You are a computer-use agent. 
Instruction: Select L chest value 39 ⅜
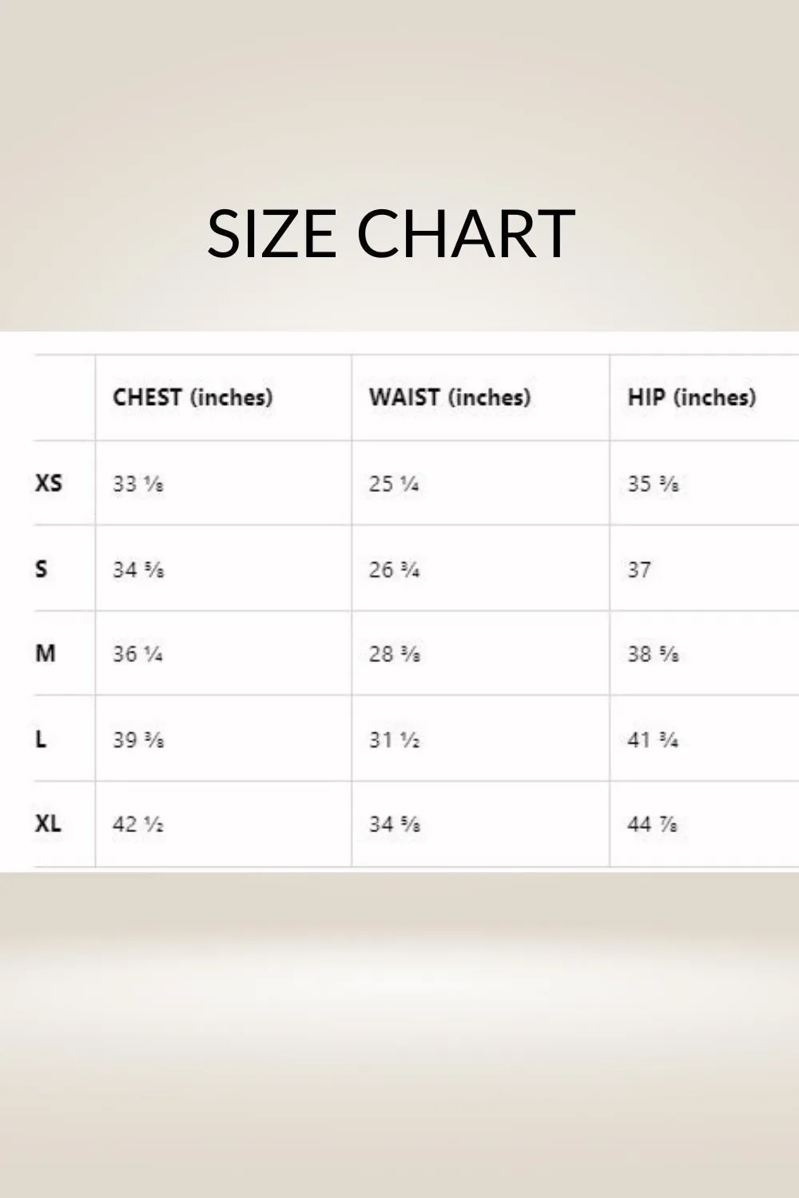138,740
